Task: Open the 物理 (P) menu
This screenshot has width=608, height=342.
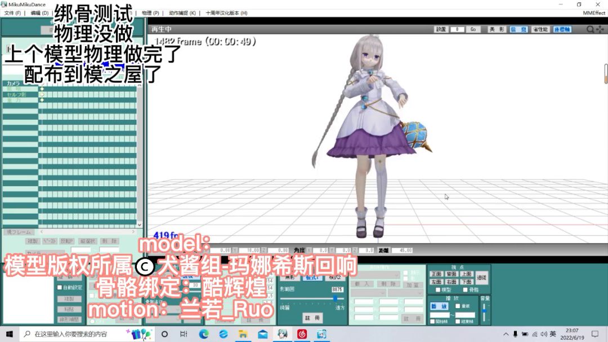Action: pyautogui.click(x=150, y=12)
